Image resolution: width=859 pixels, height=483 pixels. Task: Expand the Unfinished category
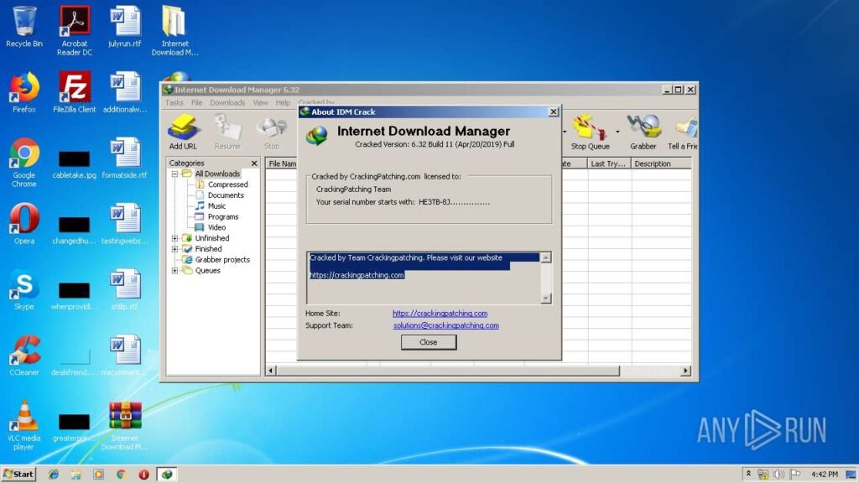[174, 238]
